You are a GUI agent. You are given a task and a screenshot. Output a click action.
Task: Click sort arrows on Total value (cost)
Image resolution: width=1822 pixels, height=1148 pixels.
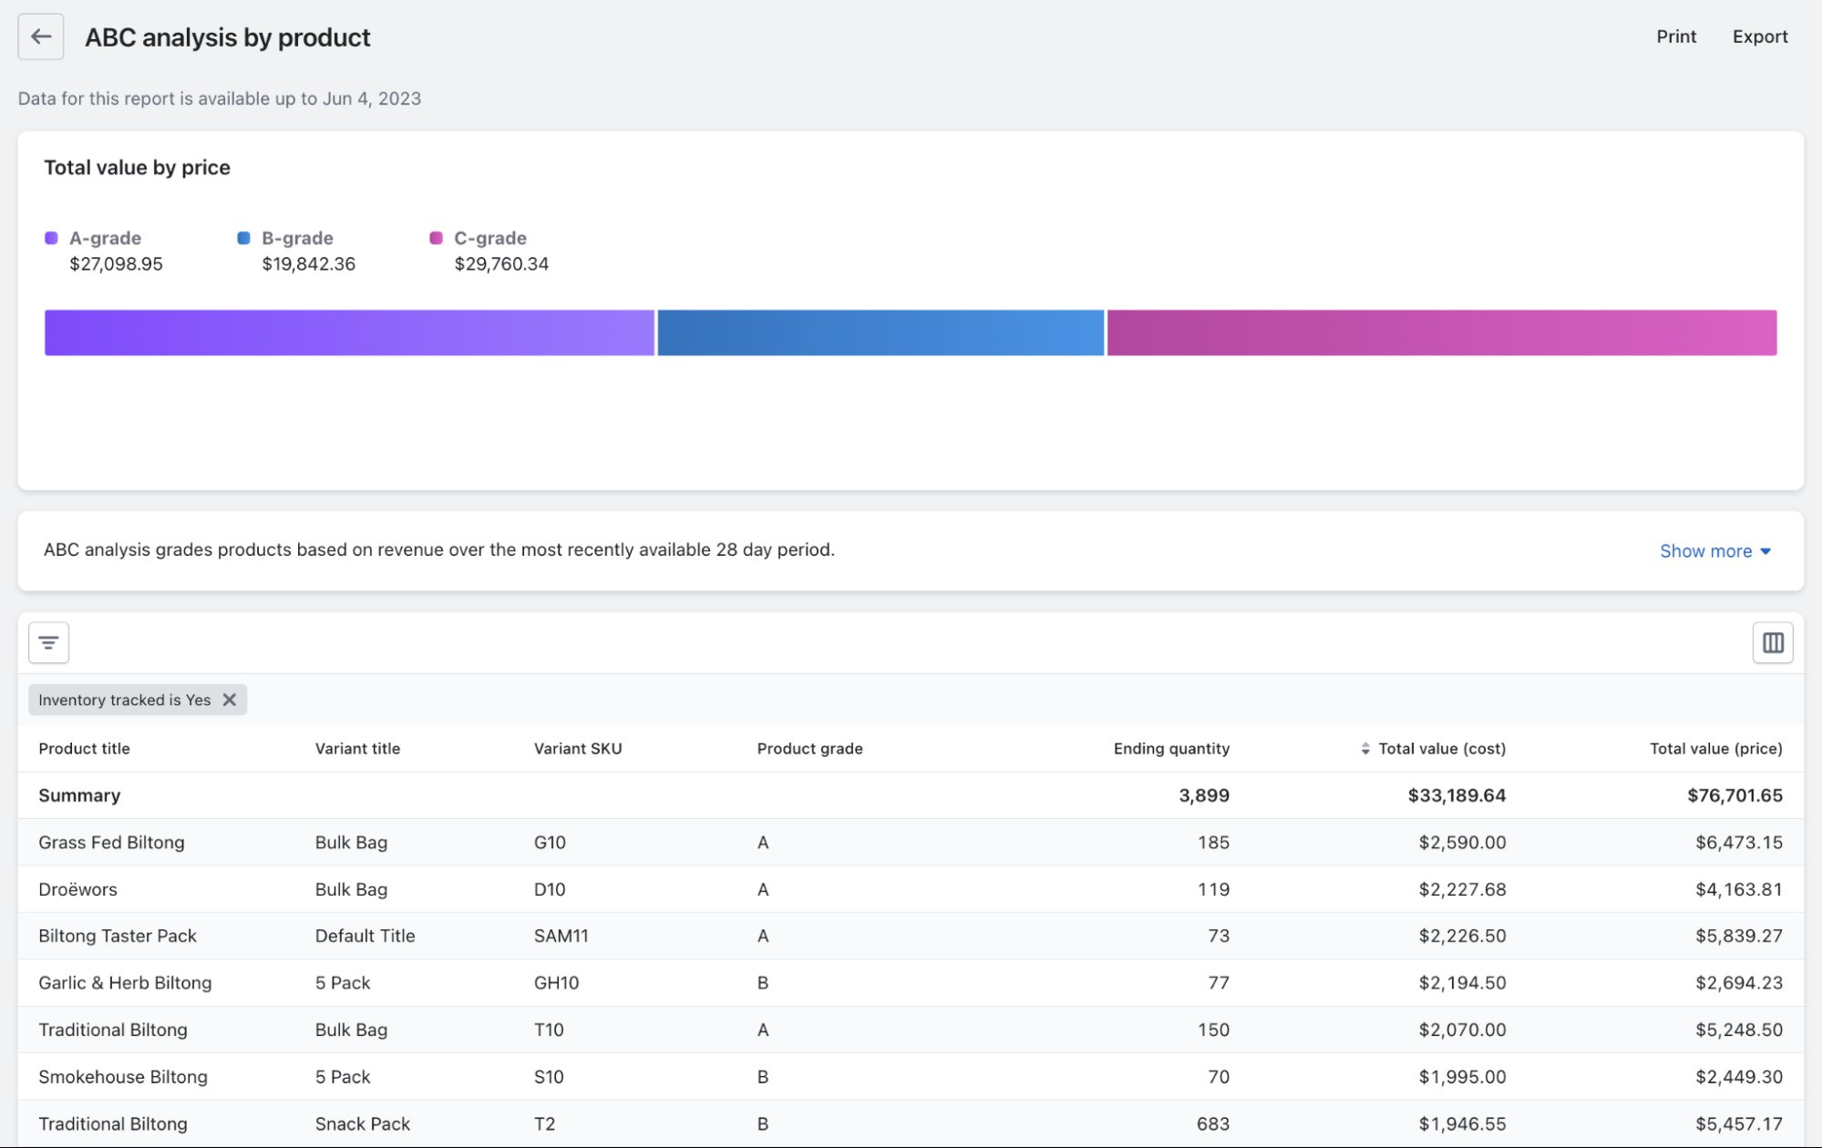1364,749
